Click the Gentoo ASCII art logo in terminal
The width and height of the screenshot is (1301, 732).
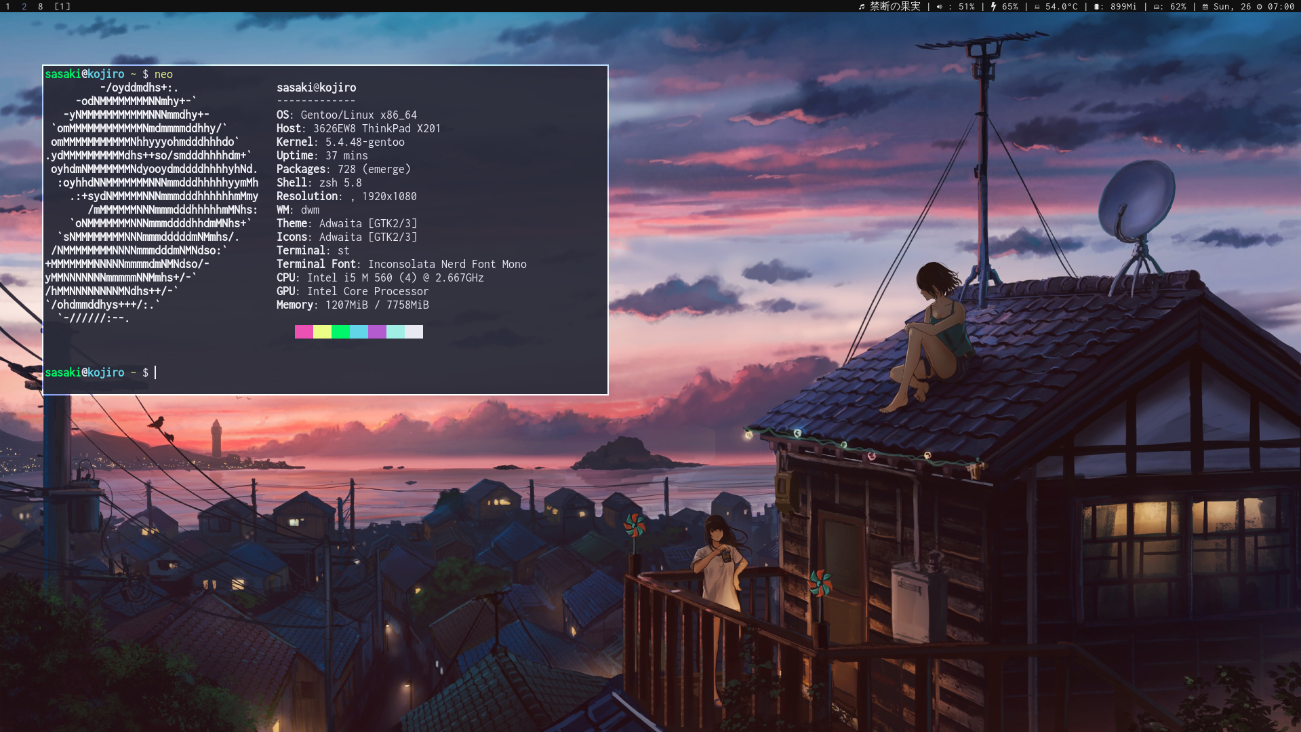(x=152, y=203)
